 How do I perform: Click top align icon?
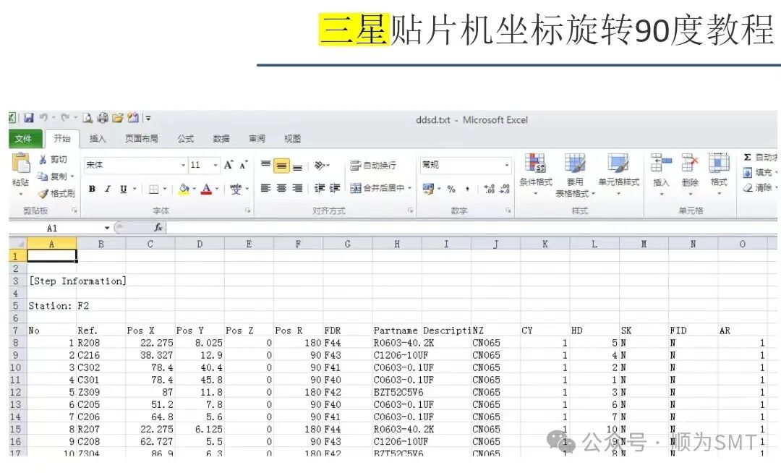point(266,165)
